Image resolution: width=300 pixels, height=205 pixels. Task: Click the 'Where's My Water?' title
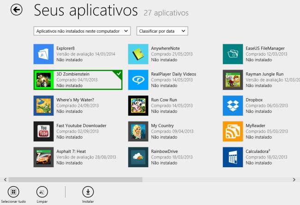75,100
